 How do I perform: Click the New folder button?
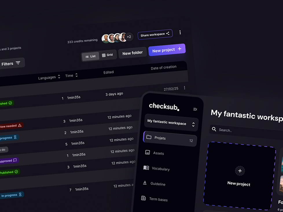(133, 53)
